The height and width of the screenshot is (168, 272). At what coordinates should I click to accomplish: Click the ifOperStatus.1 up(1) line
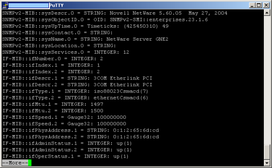click(x=65, y=156)
